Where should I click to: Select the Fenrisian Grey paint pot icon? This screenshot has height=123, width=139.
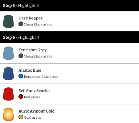pyautogui.click(x=8, y=53)
